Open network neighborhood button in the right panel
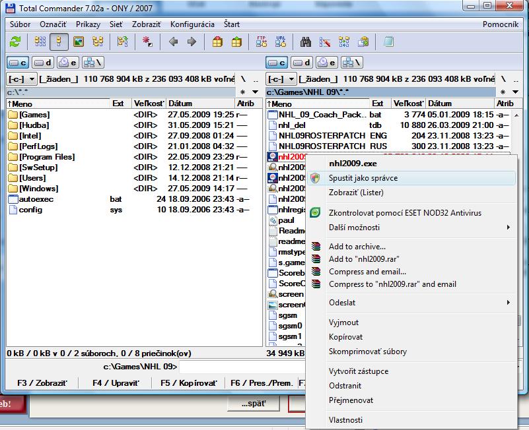The height and width of the screenshot is (430, 529). click(x=352, y=63)
